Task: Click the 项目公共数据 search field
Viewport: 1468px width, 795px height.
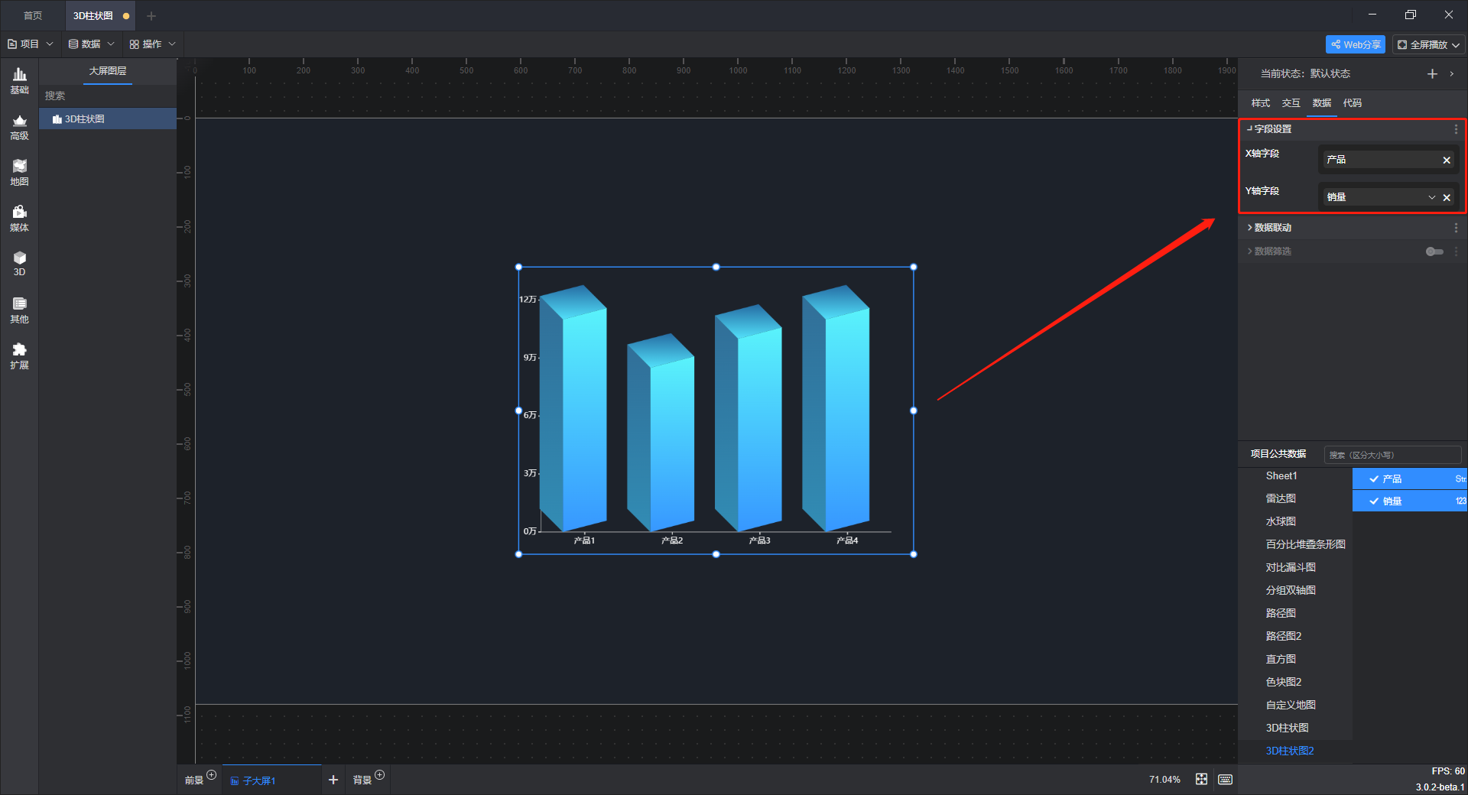Action: point(1392,455)
